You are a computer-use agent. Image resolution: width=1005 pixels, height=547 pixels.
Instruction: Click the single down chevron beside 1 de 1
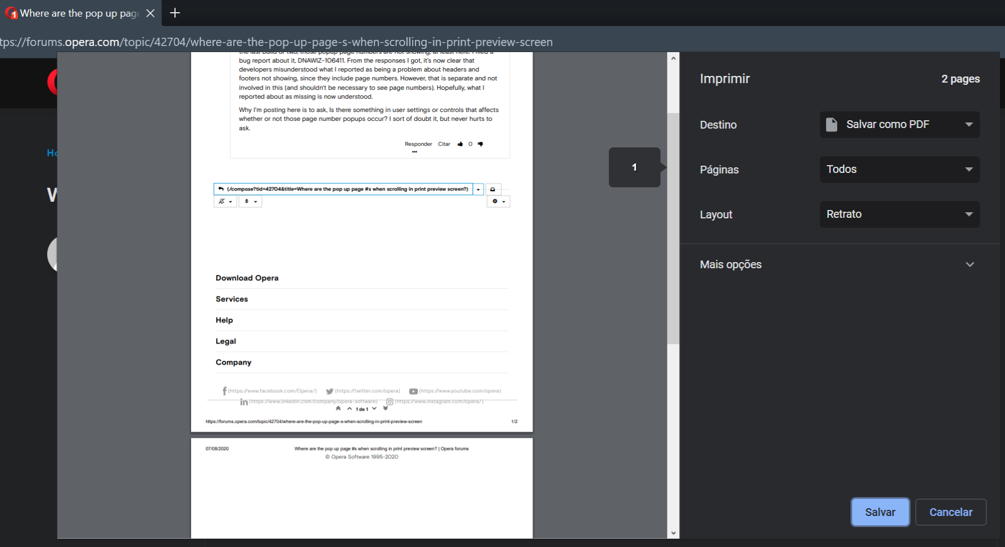375,409
